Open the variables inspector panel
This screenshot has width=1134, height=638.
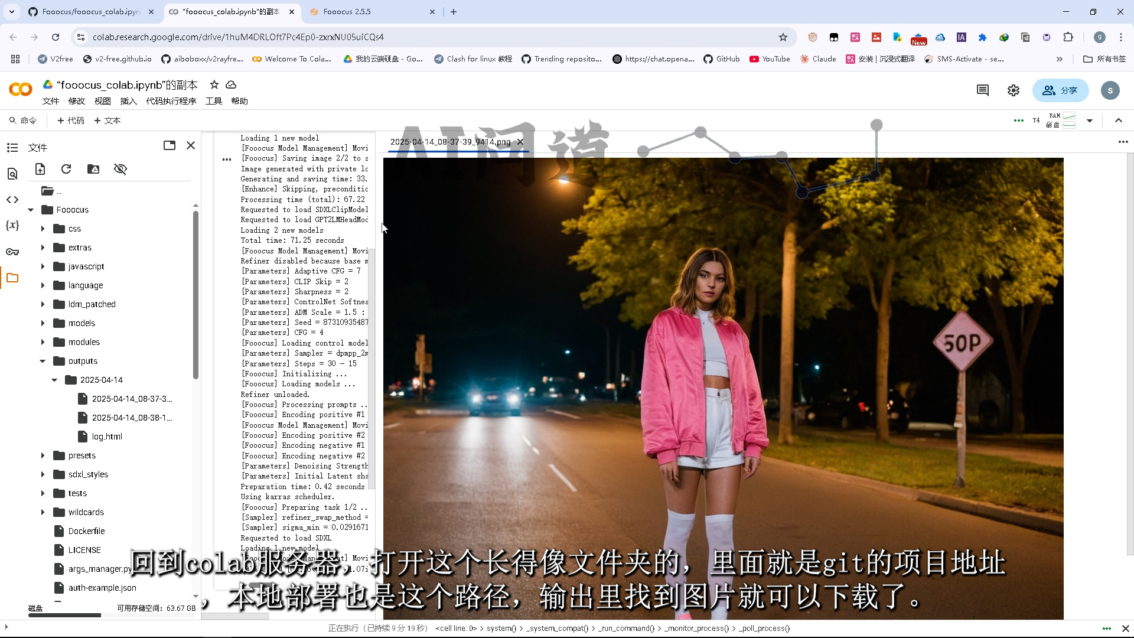point(12,226)
